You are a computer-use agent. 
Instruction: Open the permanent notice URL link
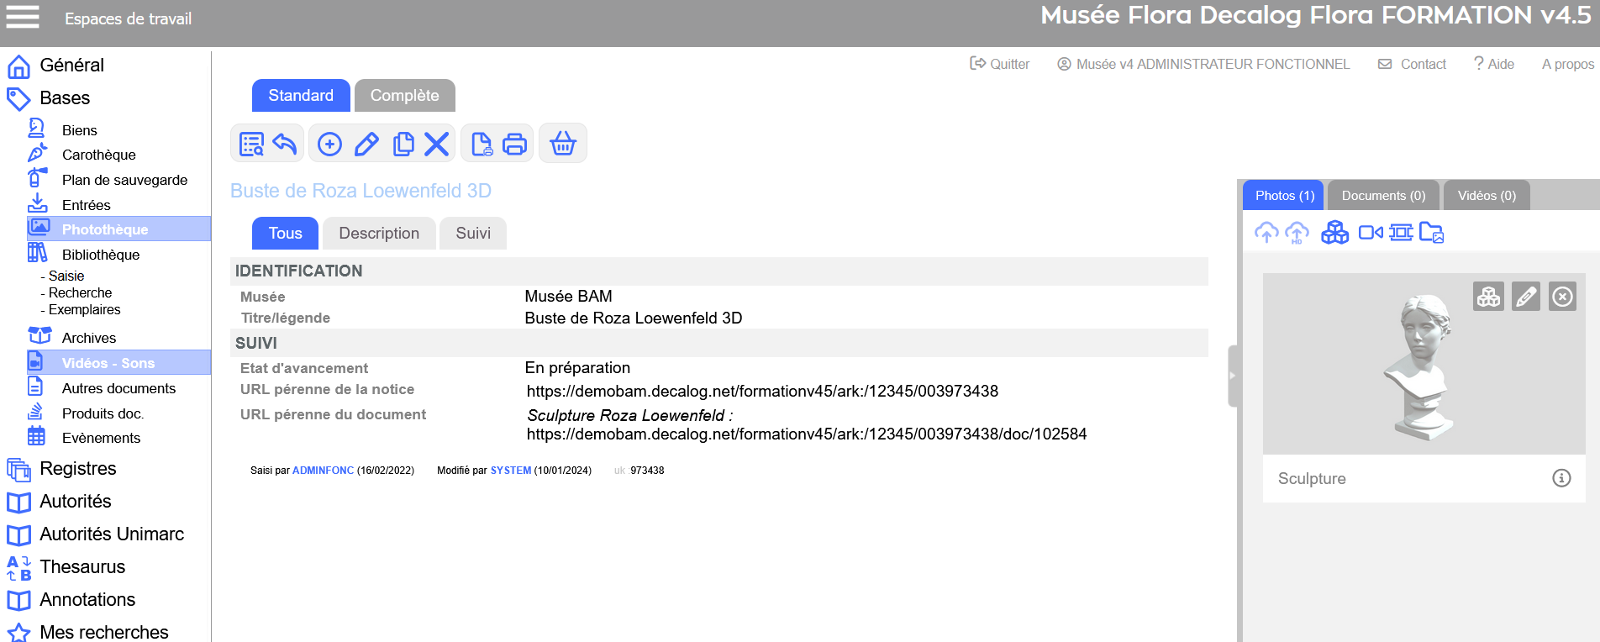pos(761,392)
